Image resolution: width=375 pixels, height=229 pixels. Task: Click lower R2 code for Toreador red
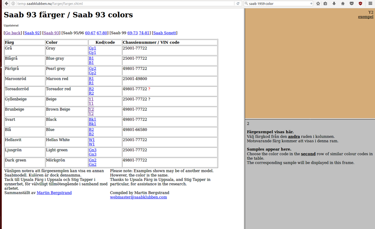(91, 93)
